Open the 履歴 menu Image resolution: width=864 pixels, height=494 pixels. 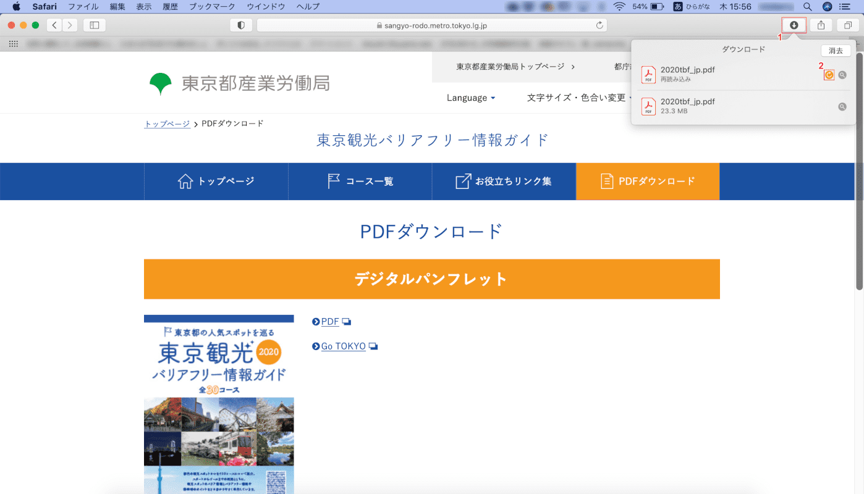[x=171, y=7]
